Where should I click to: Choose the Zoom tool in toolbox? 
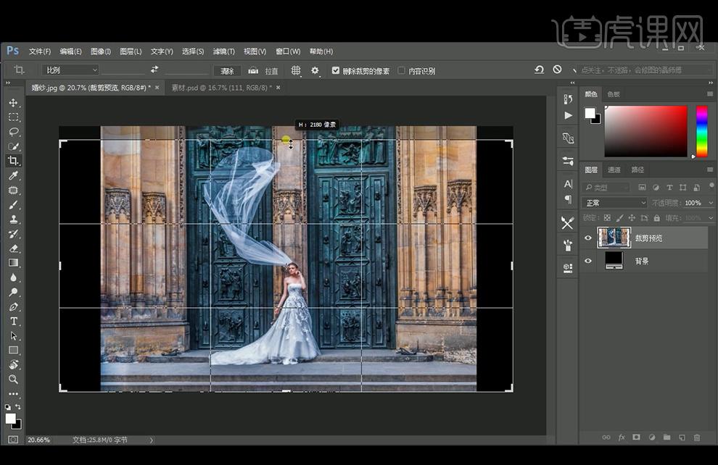tap(13, 380)
